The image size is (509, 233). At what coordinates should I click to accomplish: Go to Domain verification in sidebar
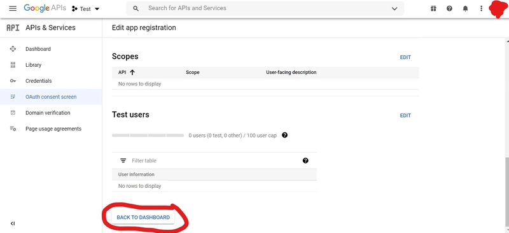click(48, 113)
